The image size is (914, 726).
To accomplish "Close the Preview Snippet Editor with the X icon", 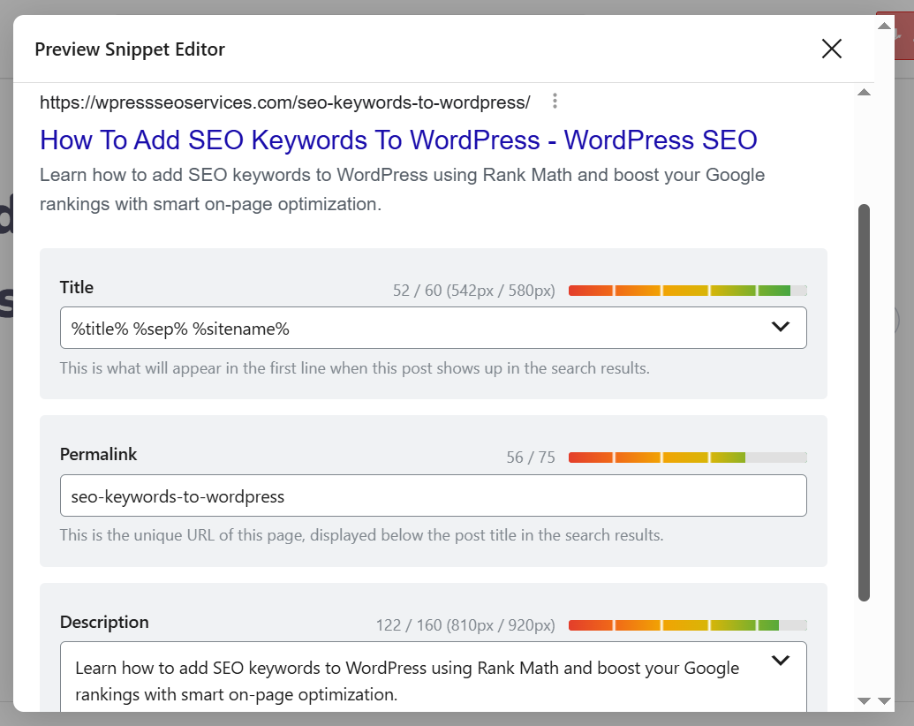I will point(831,49).
